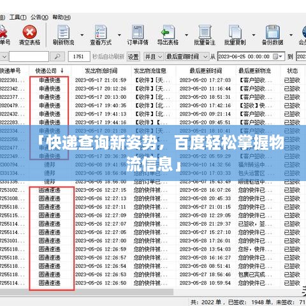Select the cell 2023-06-07 15:43:49
The height and width of the screenshot is (306, 306).
point(205,182)
